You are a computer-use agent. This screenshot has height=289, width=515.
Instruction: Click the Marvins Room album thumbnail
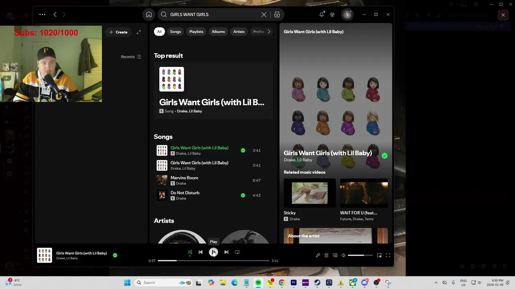162,180
